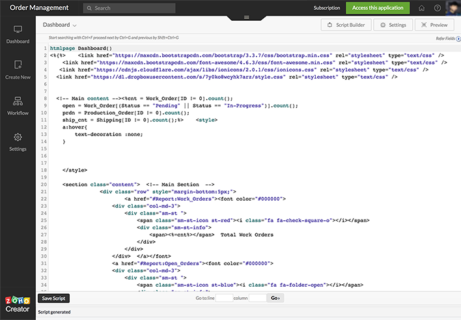Click the gear icon on the Settings button
The height and width of the screenshot is (320, 461).
point(383,25)
